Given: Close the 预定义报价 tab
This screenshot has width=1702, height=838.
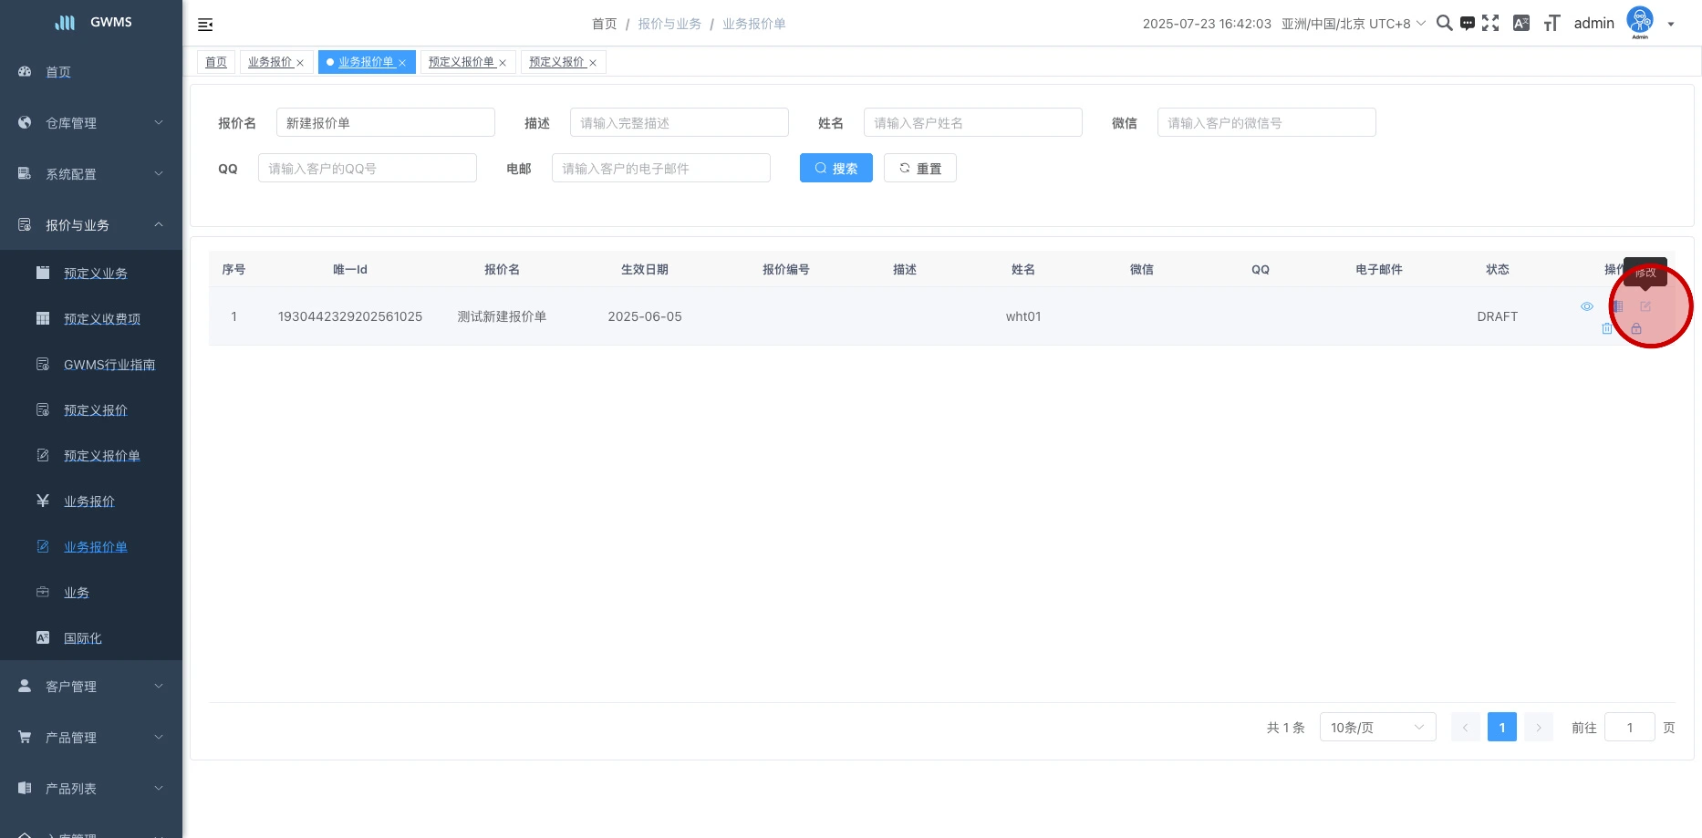Looking at the screenshot, I should click(593, 63).
